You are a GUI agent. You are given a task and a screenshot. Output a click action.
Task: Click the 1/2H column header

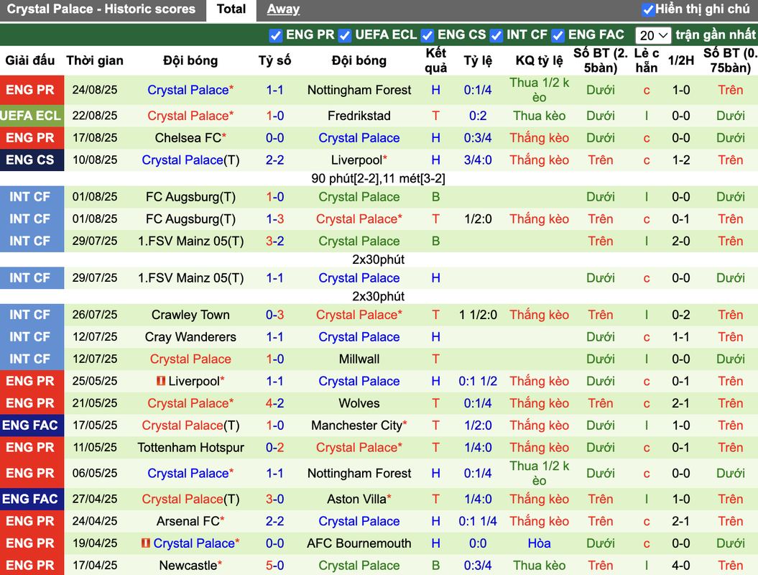[680, 60]
